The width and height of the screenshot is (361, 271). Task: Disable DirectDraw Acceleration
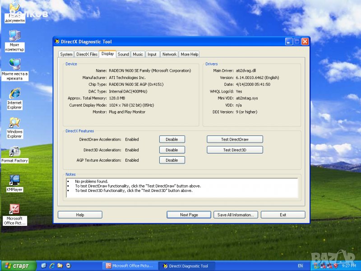(172, 140)
